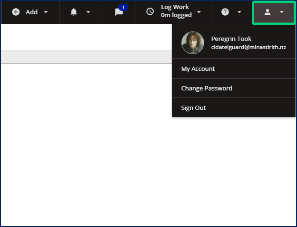Click the blue exclamation badge on chat
This screenshot has width=297, height=227.
point(123,8)
